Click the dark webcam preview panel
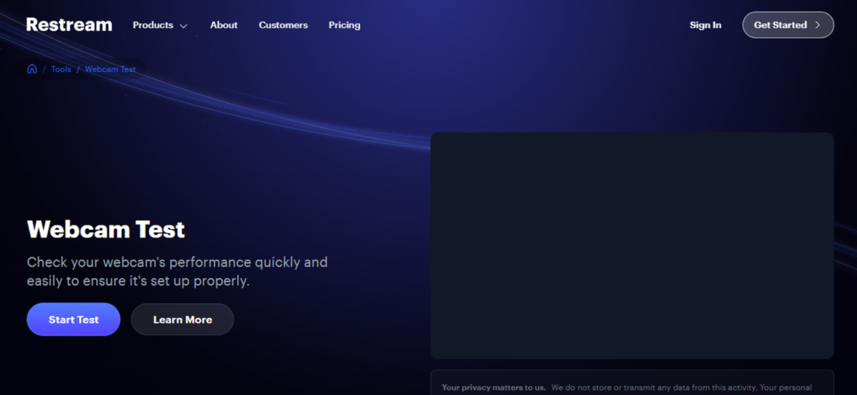This screenshot has width=857, height=395. [x=632, y=245]
